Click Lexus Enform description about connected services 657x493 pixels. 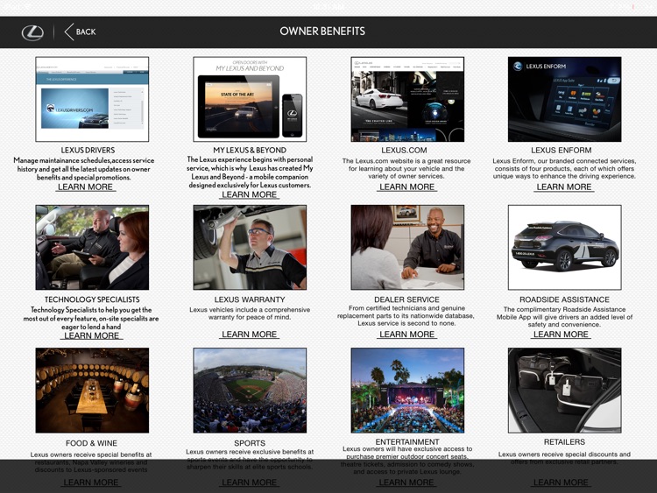point(564,168)
